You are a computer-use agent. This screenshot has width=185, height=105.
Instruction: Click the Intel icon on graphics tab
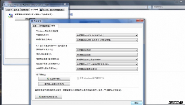pos(41,10)
